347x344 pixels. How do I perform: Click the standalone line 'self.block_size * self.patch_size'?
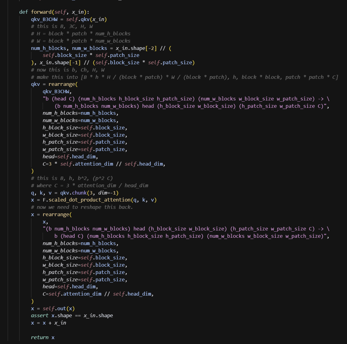(91, 55)
